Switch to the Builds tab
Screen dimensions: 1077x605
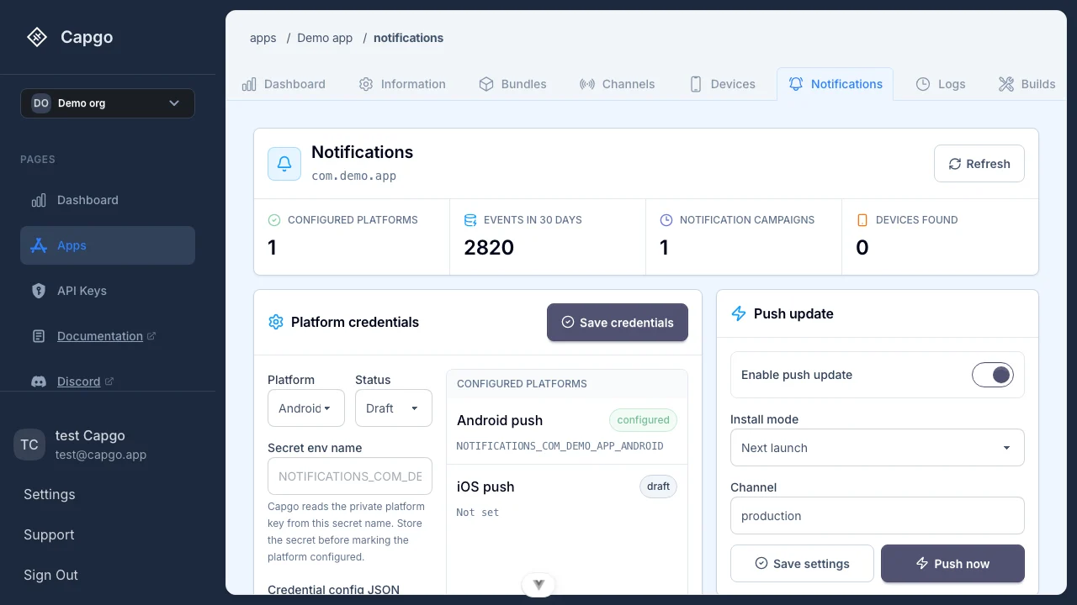(x=1027, y=84)
